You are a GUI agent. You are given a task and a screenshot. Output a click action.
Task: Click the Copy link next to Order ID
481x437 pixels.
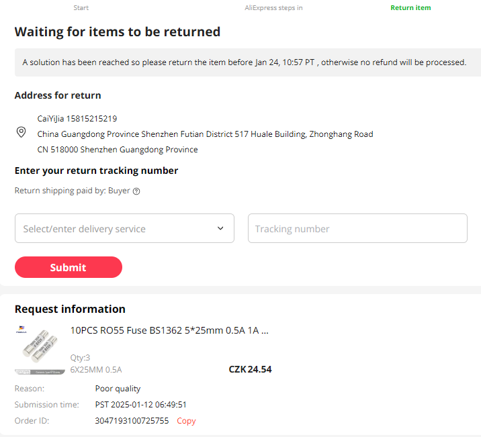pyautogui.click(x=186, y=421)
